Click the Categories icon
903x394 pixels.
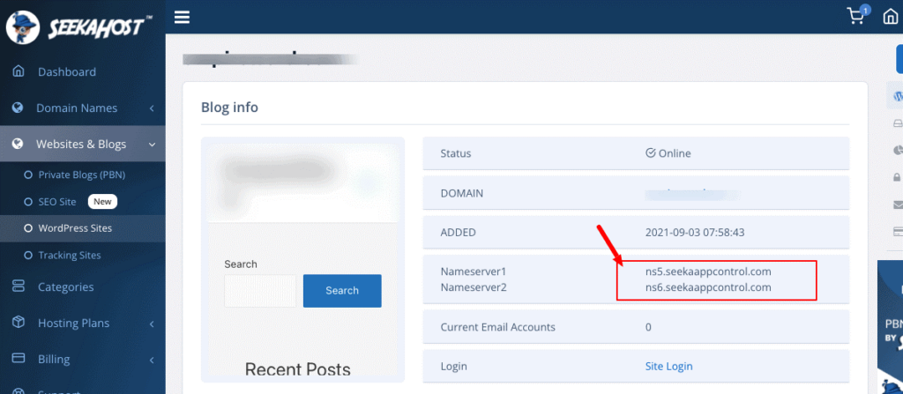point(19,286)
